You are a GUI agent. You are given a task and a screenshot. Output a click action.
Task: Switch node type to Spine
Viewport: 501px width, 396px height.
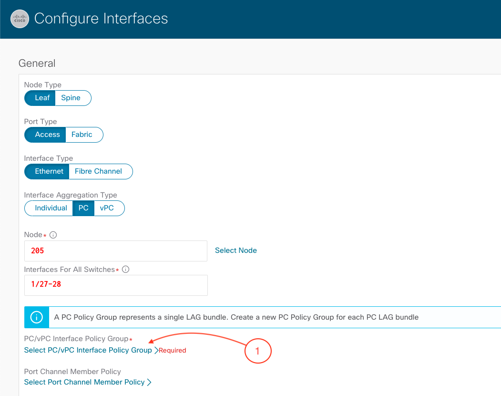[71, 98]
